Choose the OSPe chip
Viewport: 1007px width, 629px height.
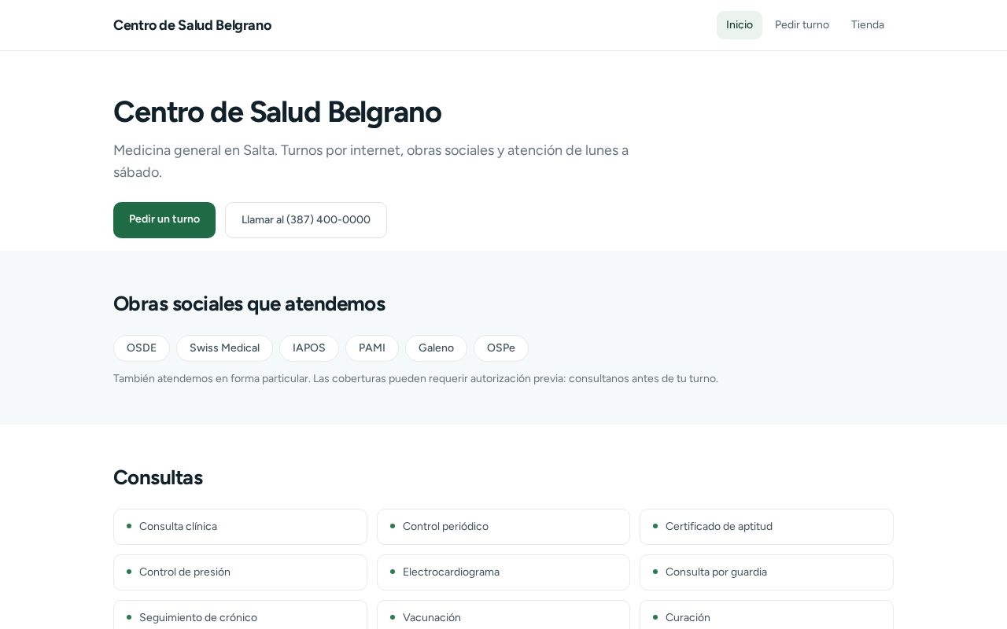point(501,348)
